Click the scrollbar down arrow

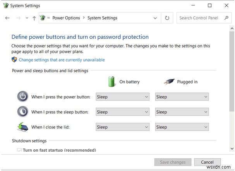pos(232,149)
